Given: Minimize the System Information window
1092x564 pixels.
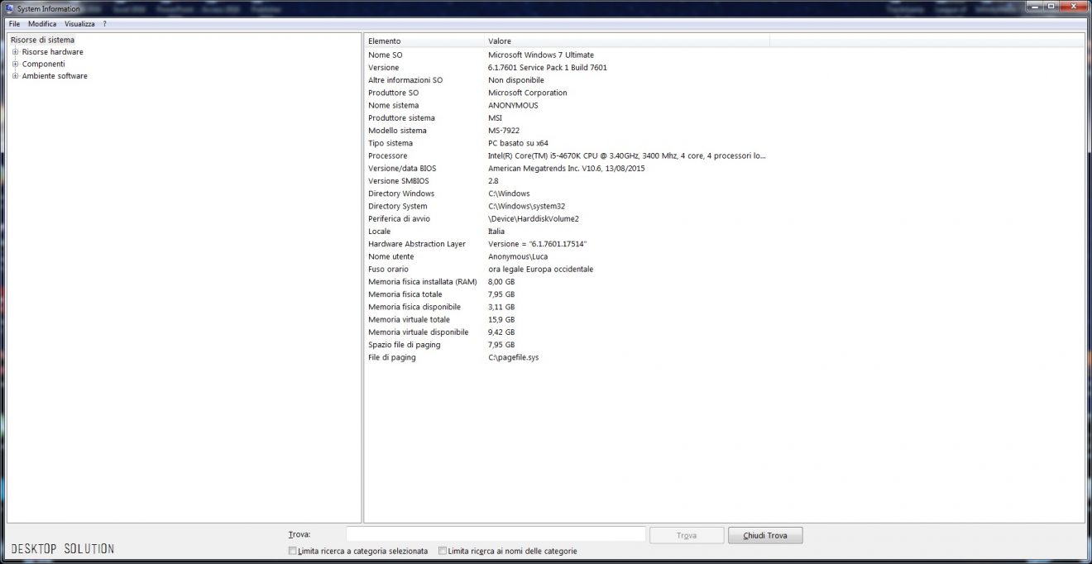Looking at the screenshot, I should pyautogui.click(x=1036, y=7).
